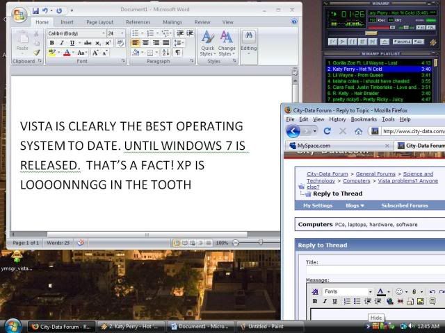
Task: Apply italic formatting in Word ribbon
Action: point(62,43)
